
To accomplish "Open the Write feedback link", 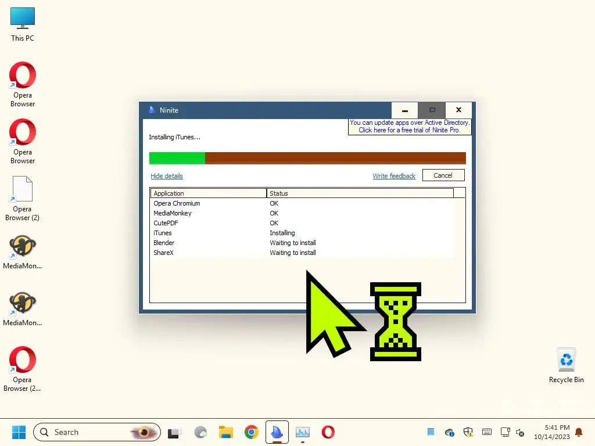I will coord(394,176).
